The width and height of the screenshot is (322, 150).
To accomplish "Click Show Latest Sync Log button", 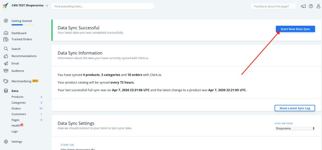I will (x=295, y=108).
